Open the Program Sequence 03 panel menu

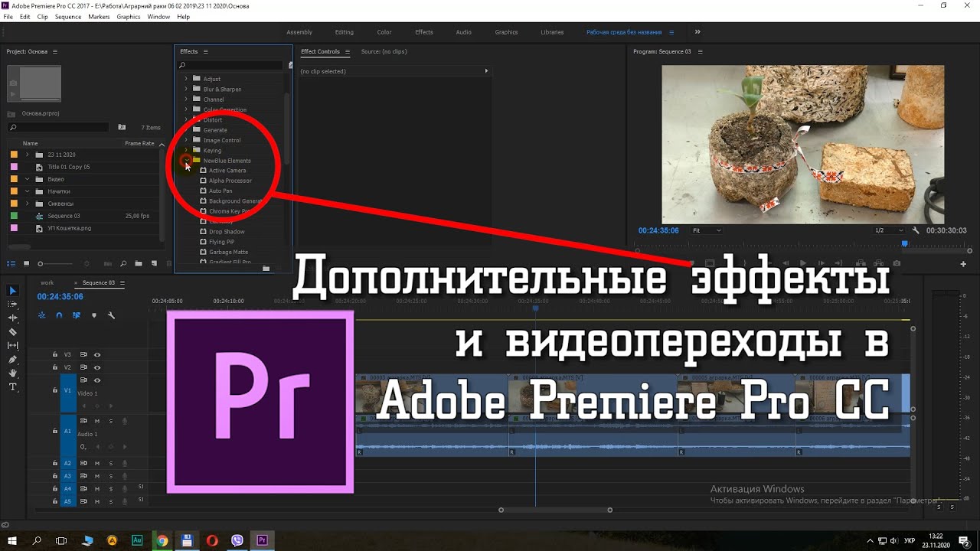click(700, 51)
